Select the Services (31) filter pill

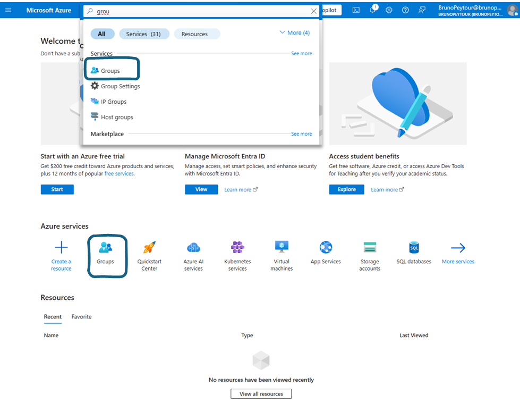144,34
